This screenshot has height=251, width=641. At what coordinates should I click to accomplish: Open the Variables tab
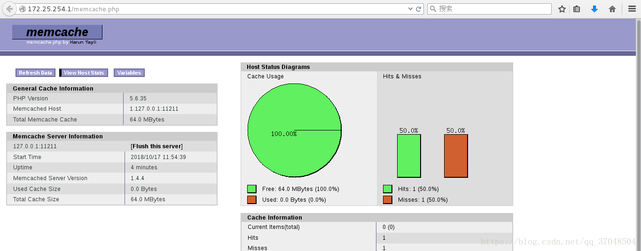pyautogui.click(x=129, y=73)
